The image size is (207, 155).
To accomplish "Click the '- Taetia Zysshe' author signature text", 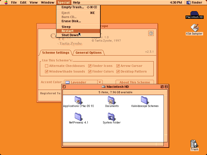I will pos(70,43).
